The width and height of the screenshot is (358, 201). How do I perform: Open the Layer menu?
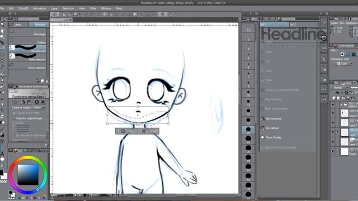(x=54, y=8)
